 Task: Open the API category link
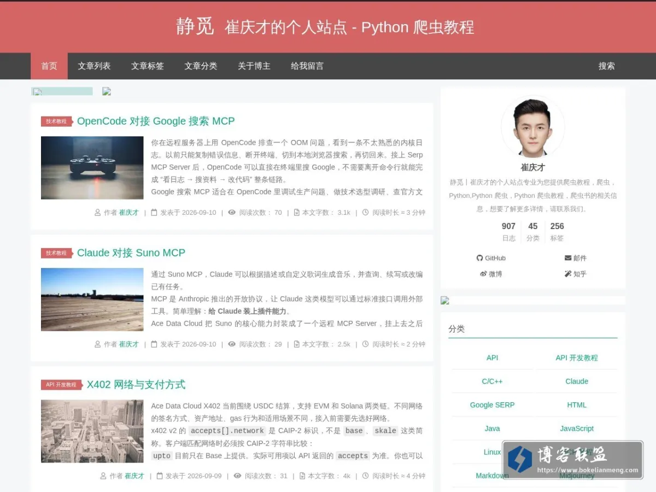(x=493, y=358)
